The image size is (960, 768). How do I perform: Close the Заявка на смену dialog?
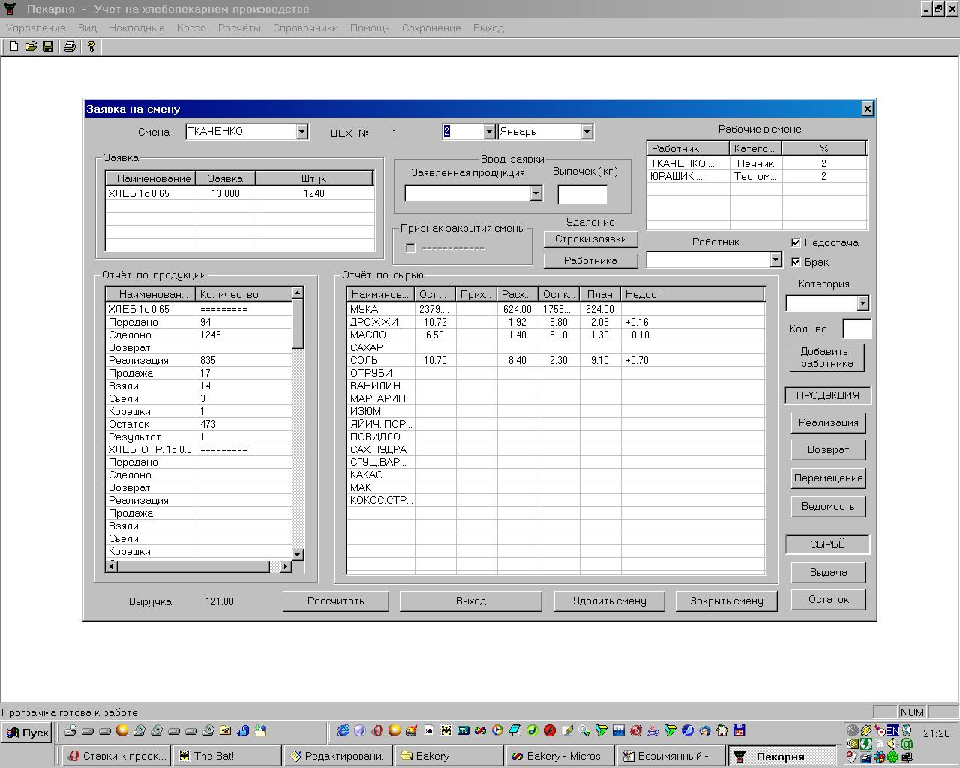[x=867, y=109]
